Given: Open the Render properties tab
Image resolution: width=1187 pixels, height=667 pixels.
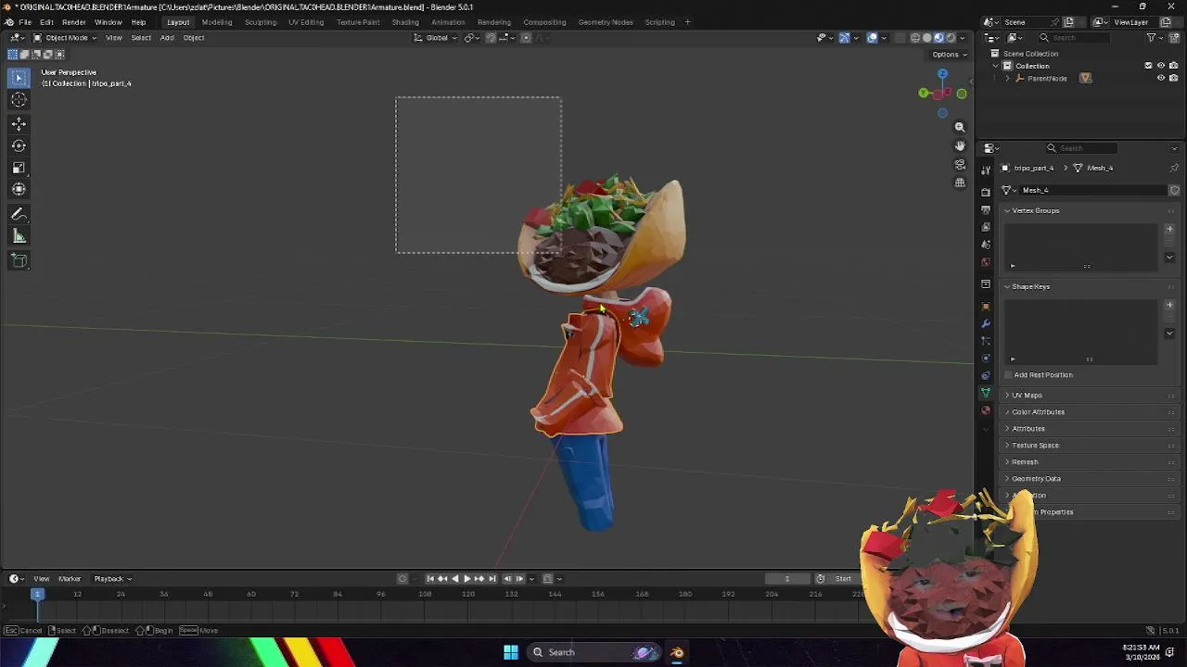Looking at the screenshot, I should (x=986, y=192).
